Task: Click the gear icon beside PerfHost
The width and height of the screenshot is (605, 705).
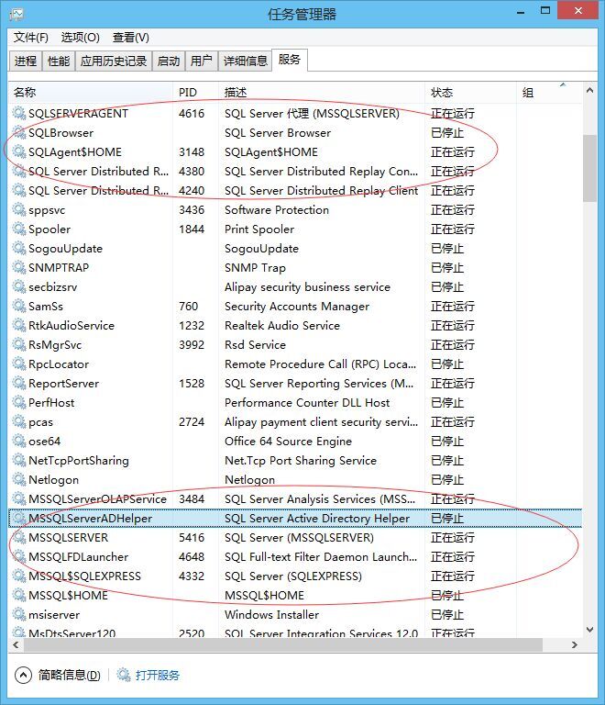Action: pos(19,403)
